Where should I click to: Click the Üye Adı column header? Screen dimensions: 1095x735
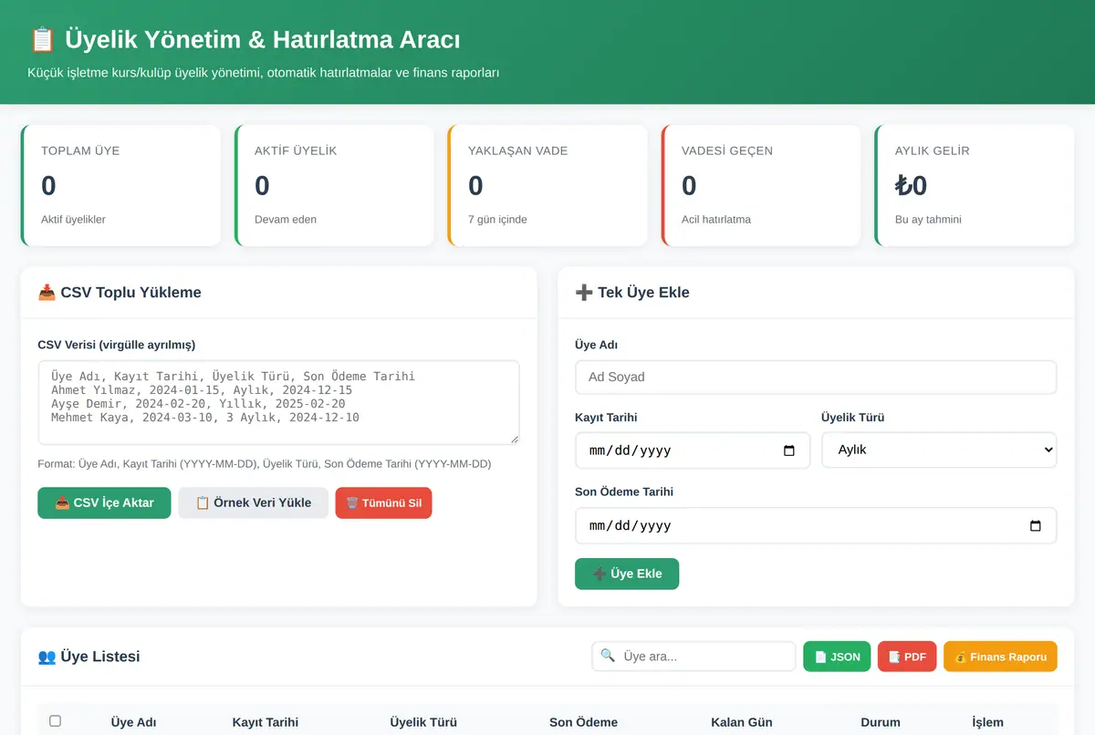click(x=133, y=722)
